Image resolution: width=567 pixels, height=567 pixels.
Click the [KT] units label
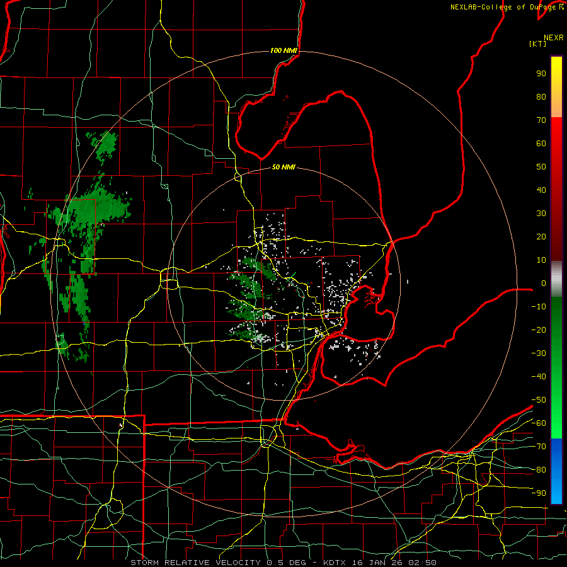tap(537, 43)
